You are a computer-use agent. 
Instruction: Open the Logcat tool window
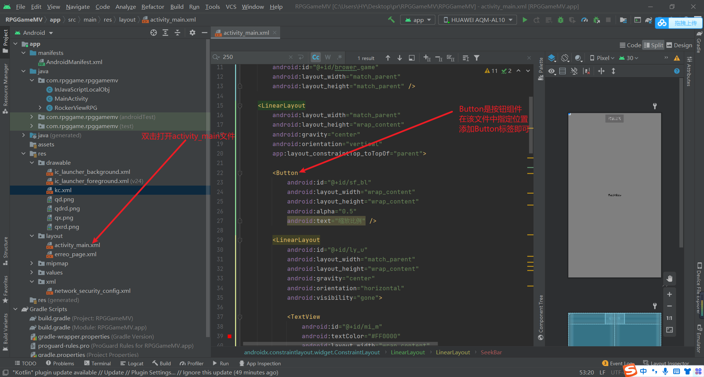point(132,363)
